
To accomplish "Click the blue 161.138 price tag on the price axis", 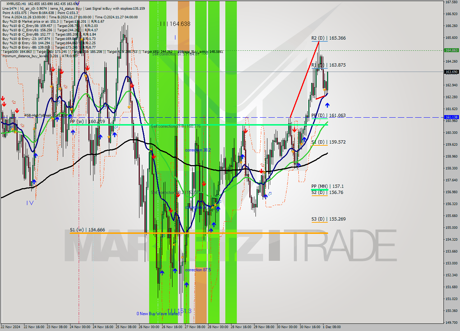I will pos(451,117).
